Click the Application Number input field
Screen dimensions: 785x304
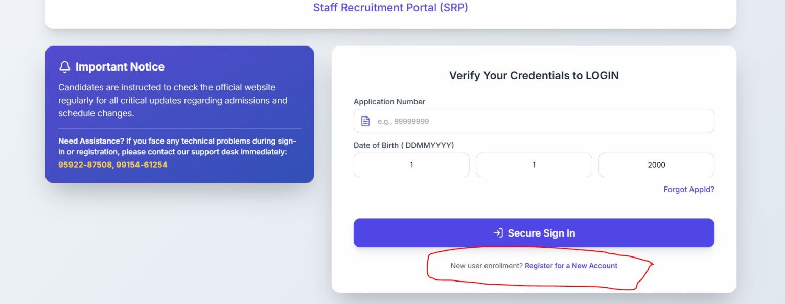tap(534, 121)
